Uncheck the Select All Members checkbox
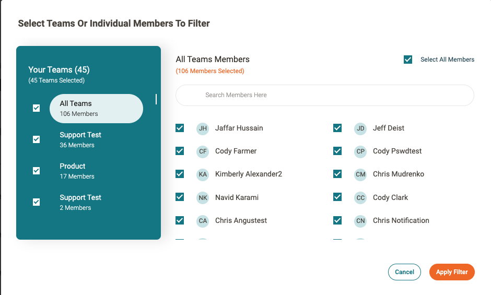The height and width of the screenshot is (295, 491). [x=408, y=60]
